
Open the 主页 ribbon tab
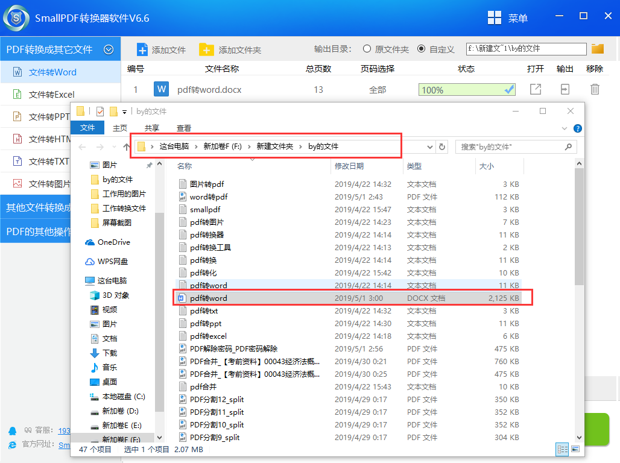click(x=120, y=128)
